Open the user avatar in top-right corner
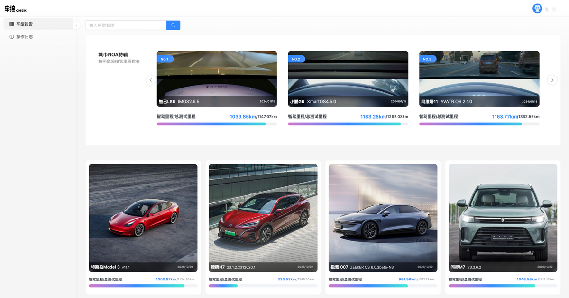 point(537,9)
